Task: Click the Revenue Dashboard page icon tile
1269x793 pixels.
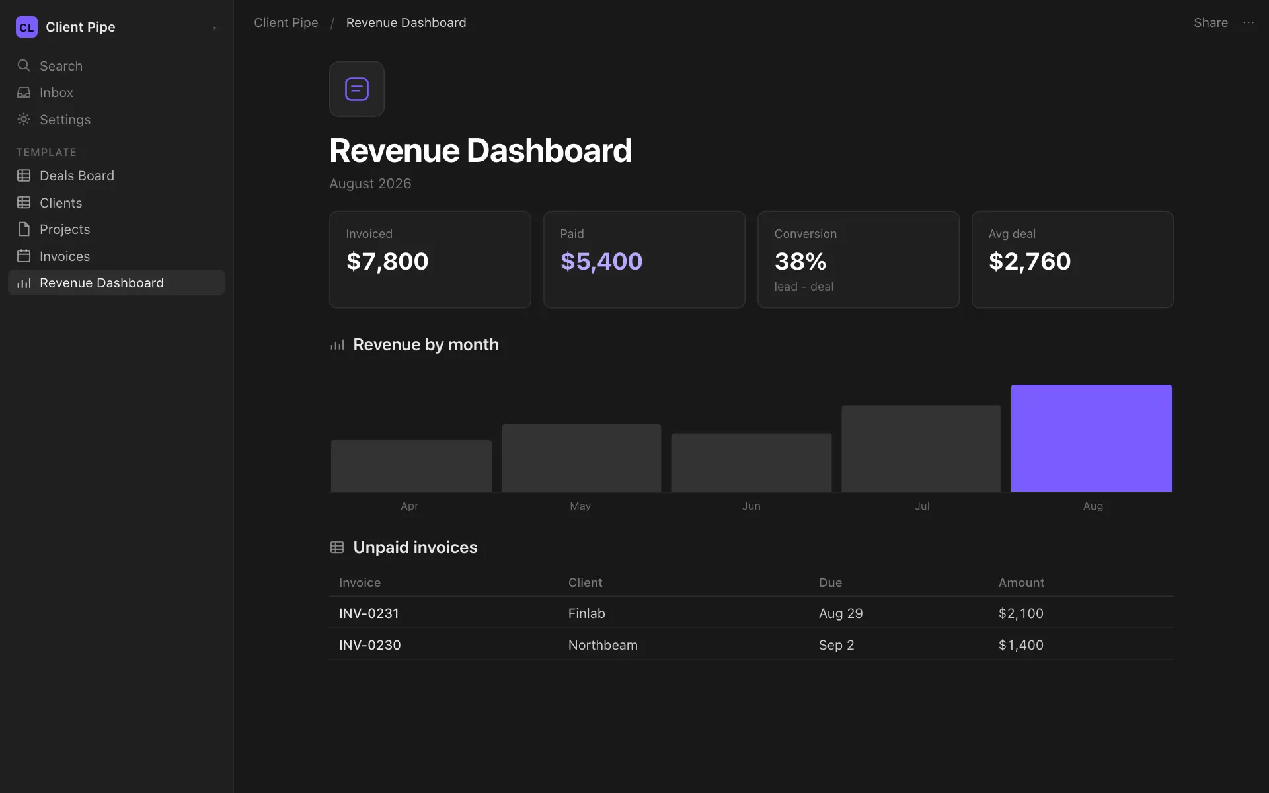Action: pos(357,89)
